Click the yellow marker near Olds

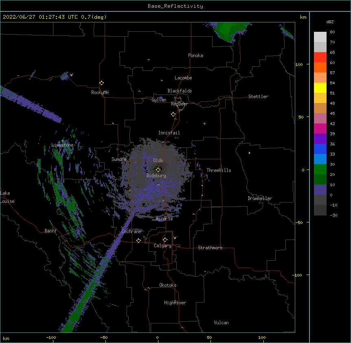point(158,170)
